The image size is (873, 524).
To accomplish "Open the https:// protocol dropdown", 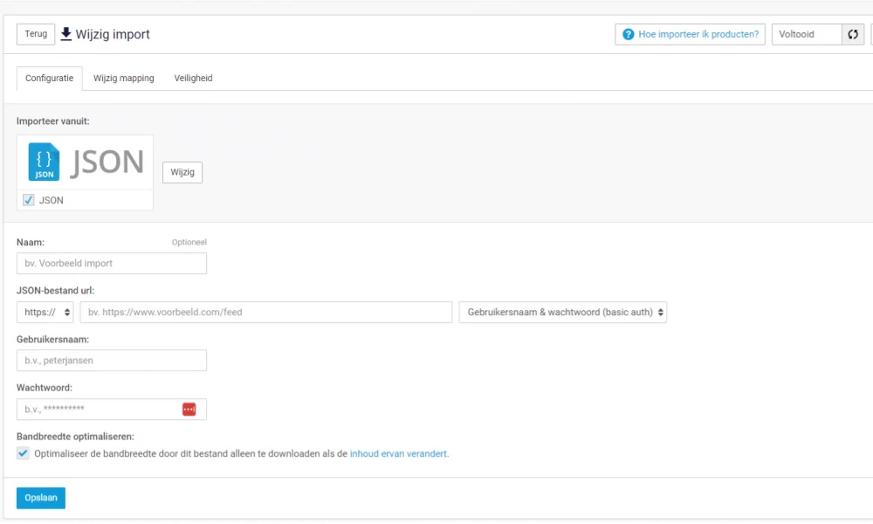I will pos(45,313).
